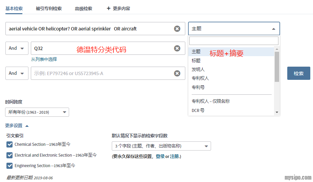Clear the patent number example field

tap(177, 73)
